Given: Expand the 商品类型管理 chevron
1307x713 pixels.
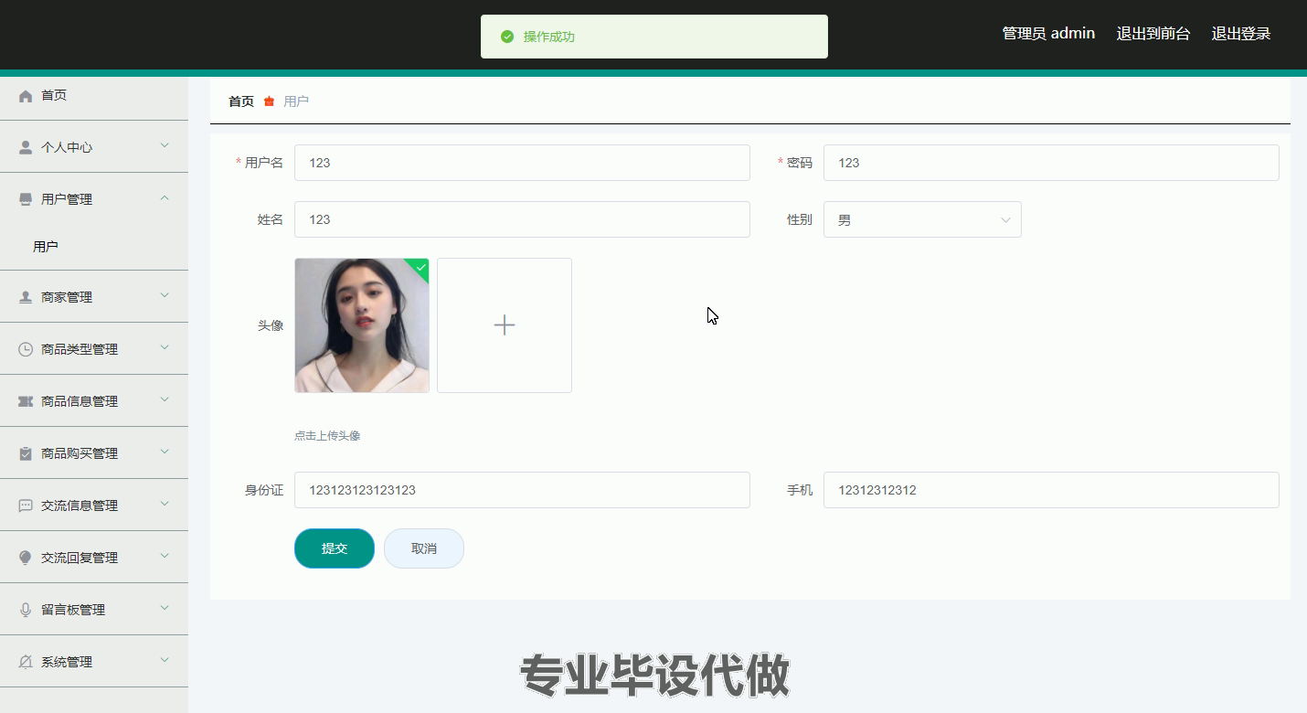Looking at the screenshot, I should click(165, 348).
